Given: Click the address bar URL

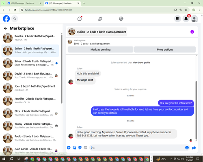Looking at the screenshot, I should [48, 10].
